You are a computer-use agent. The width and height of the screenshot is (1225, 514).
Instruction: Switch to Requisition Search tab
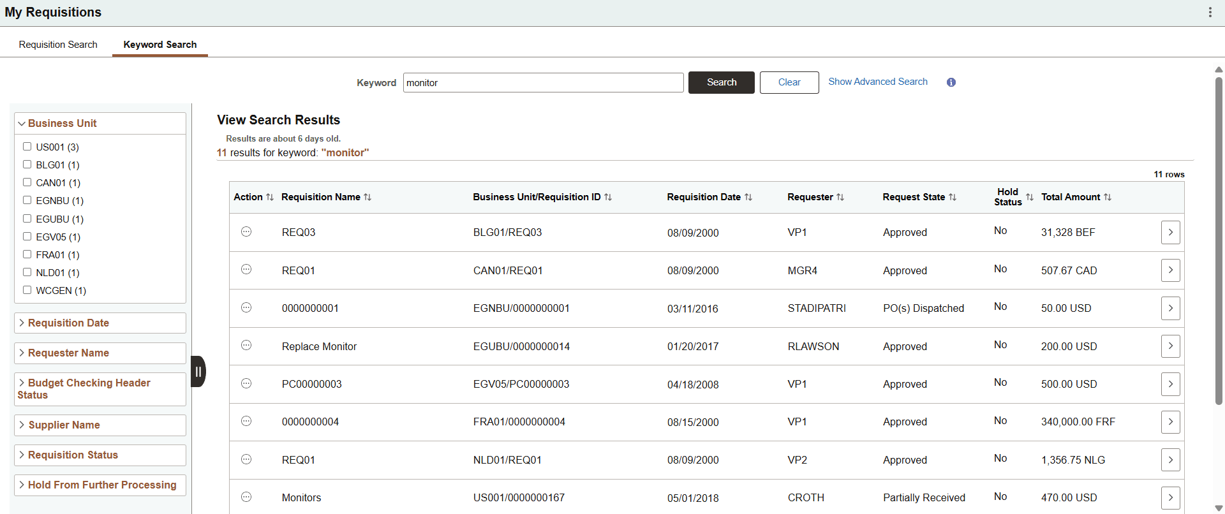[58, 45]
